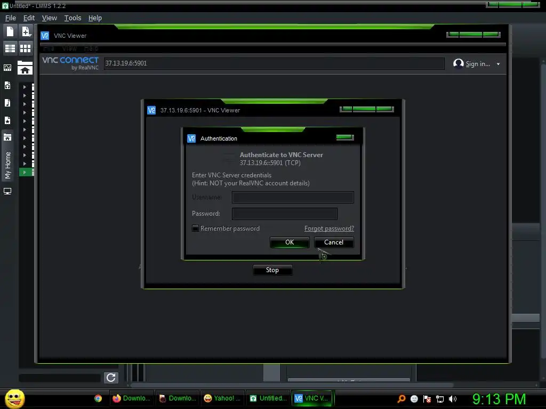Image resolution: width=546 pixels, height=409 pixels.
Task: Switch to Firefox Downloads taskbar item
Action: 131,398
